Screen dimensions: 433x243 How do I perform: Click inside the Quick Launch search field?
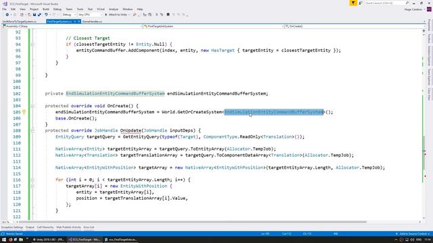[x=384, y=3]
